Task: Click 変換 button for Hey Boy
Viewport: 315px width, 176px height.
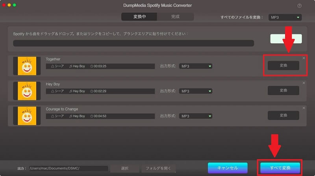Action: [x=283, y=90]
